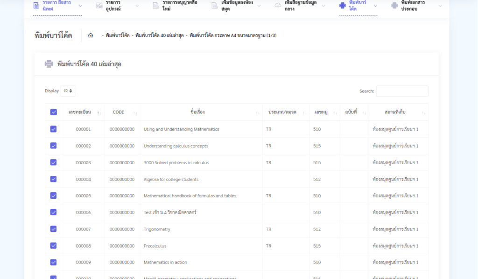Image resolution: width=478 pixels, height=279 pixels.
Task: Expand the เพิ่มข้อมูลลงห้องสมุด menu chevron
Action: click(x=266, y=6)
